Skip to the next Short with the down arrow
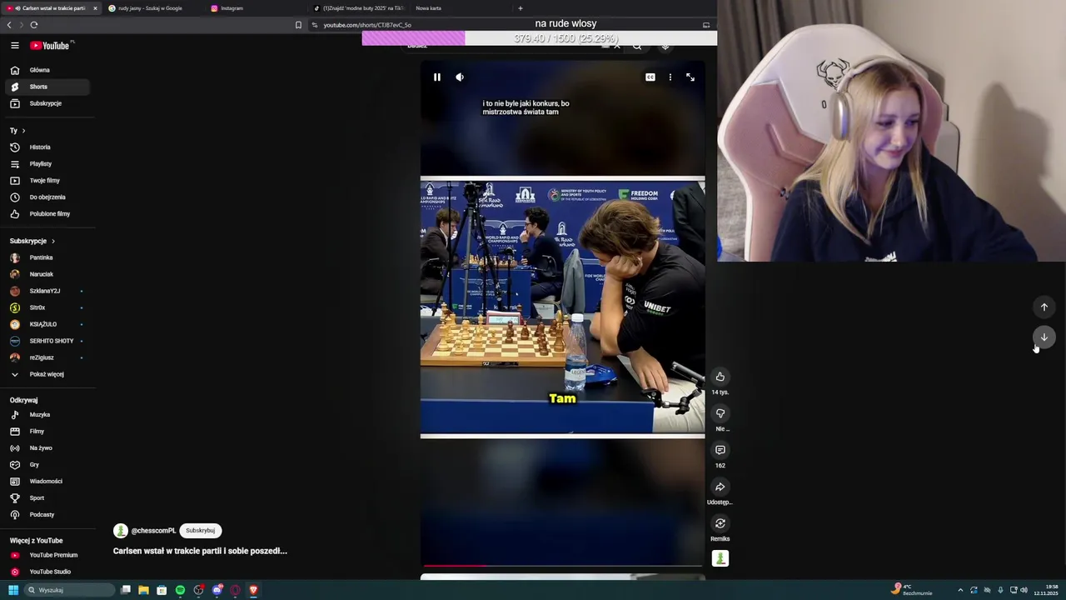Image resolution: width=1066 pixels, height=600 pixels. click(1044, 337)
